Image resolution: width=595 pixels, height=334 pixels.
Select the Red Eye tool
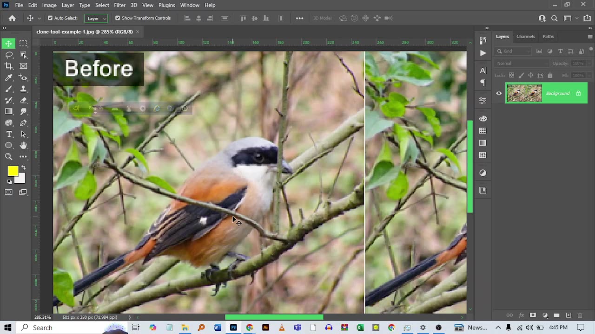coord(23,77)
